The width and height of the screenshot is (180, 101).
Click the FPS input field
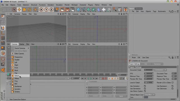tap(149, 74)
